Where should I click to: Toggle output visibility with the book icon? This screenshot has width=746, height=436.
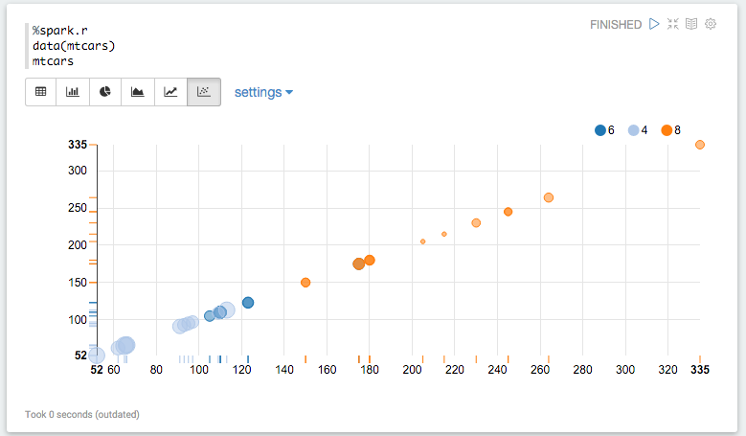tap(691, 24)
